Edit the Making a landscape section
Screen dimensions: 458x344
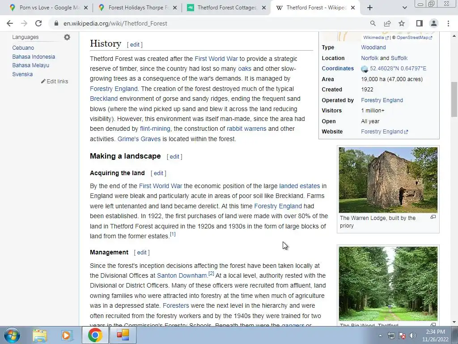174,156
